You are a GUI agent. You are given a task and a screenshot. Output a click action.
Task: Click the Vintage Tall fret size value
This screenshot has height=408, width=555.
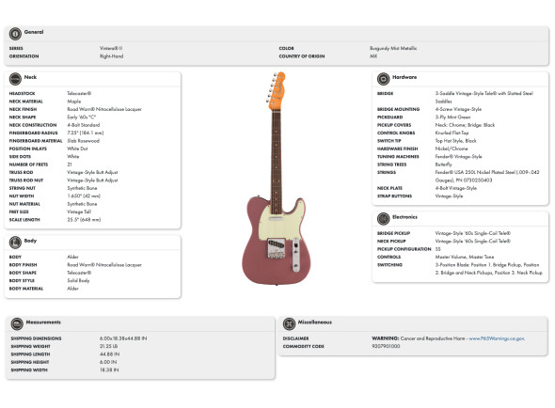tap(79, 212)
